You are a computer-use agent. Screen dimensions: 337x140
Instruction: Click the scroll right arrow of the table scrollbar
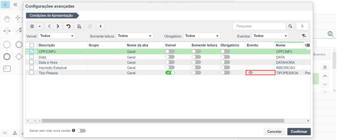308,120
